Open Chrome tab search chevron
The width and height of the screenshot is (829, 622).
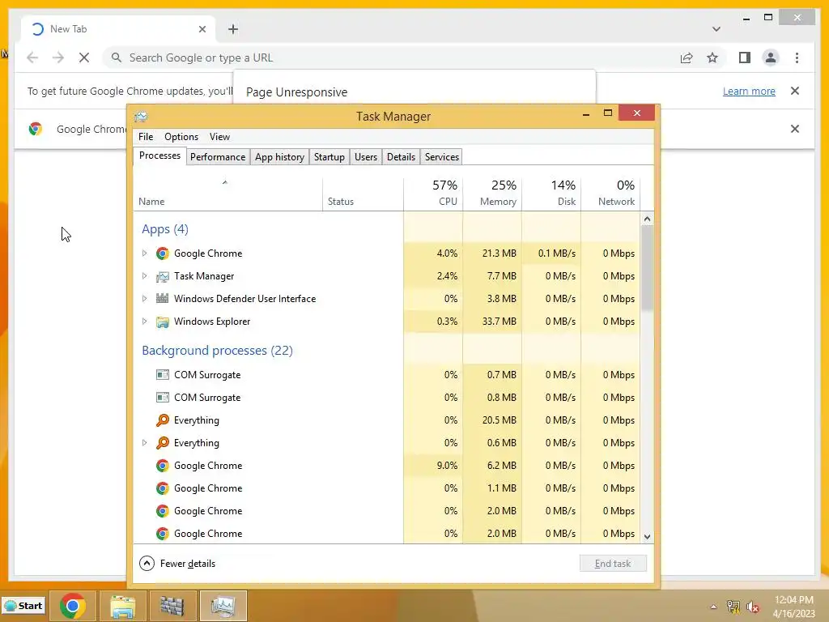[x=716, y=29]
